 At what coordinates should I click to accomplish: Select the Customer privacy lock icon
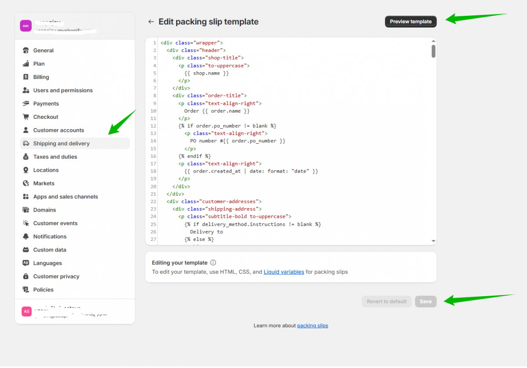click(26, 276)
